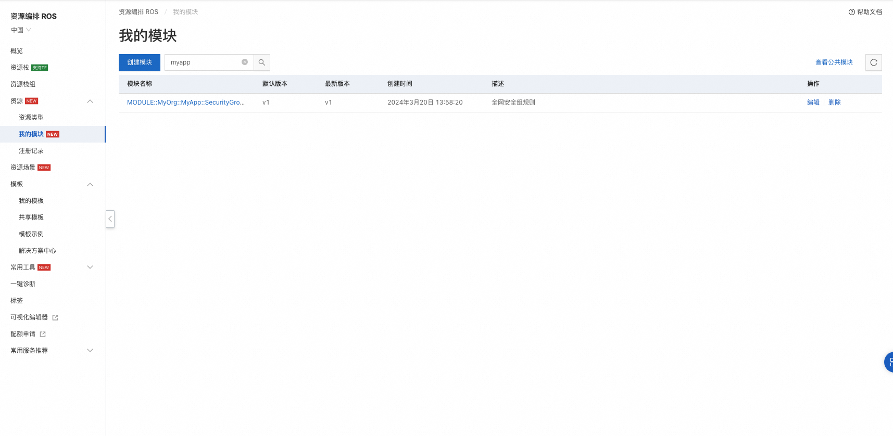
Task: Collapse the 模板 menu section
Action: tap(90, 184)
